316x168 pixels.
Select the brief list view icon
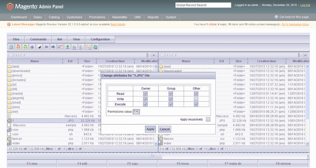click(x=74, y=47)
